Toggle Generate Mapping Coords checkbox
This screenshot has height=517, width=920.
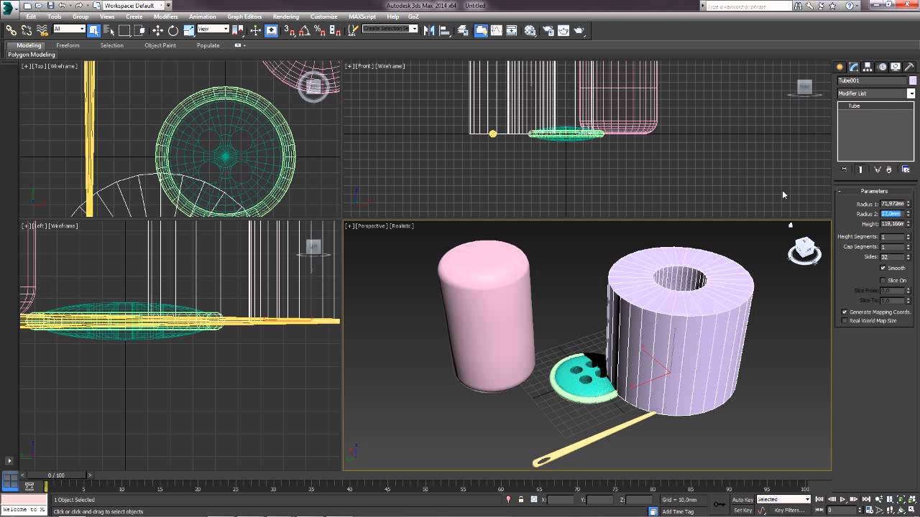[845, 312]
